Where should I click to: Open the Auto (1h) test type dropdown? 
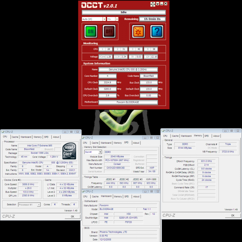[104, 19]
